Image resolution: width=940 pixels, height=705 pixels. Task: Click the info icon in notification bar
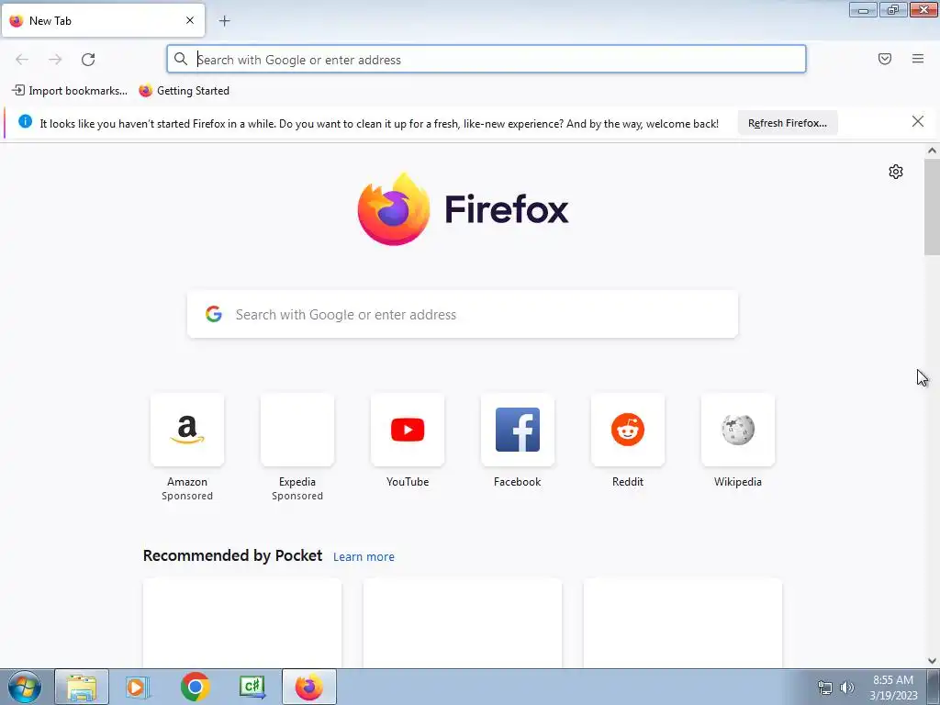(25, 121)
